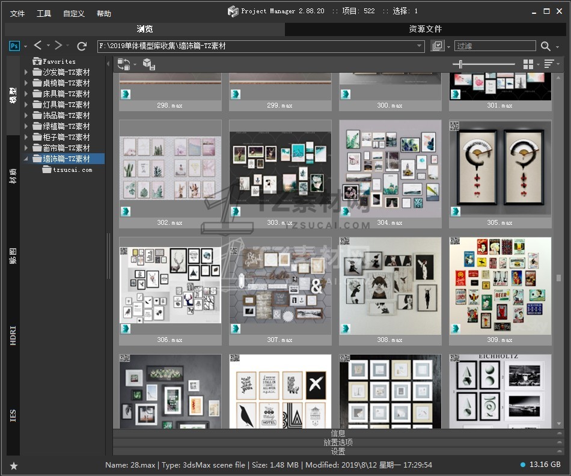Click the thumbnail size slider

461,64
